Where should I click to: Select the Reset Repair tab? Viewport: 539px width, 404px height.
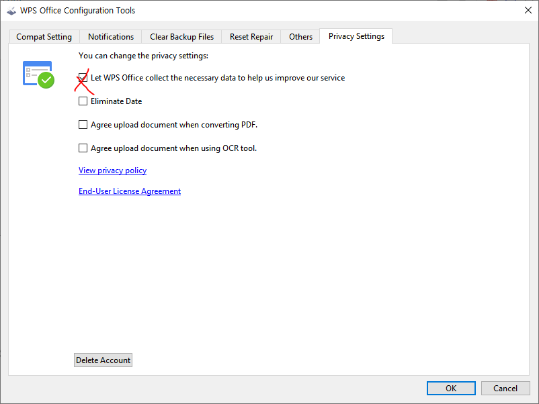[x=251, y=37]
